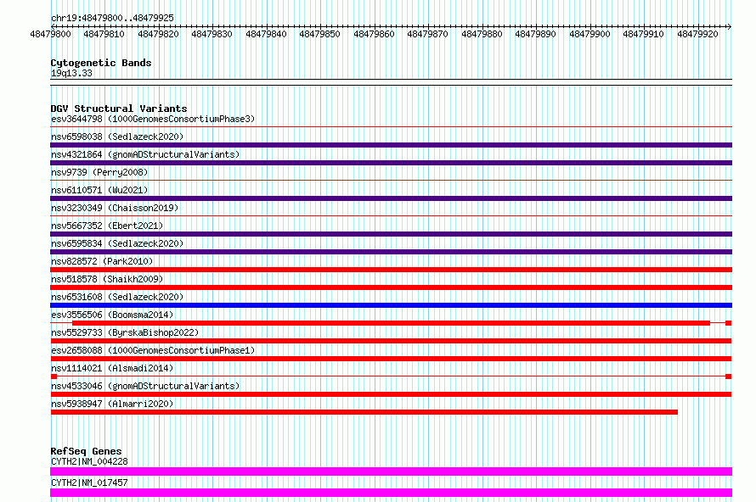756x502 pixels.
Task: Select the nsv4321864 gnomADStructuralVariants label
Action: [145, 154]
